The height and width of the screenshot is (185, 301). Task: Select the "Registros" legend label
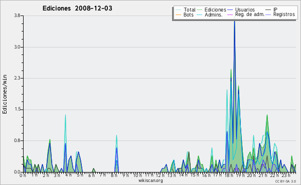coord(284,14)
